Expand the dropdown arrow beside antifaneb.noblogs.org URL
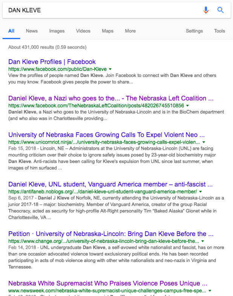The height and width of the screenshot is (296, 233). point(200,192)
